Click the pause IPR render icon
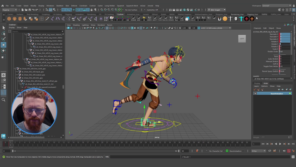 (x=198, y=10)
